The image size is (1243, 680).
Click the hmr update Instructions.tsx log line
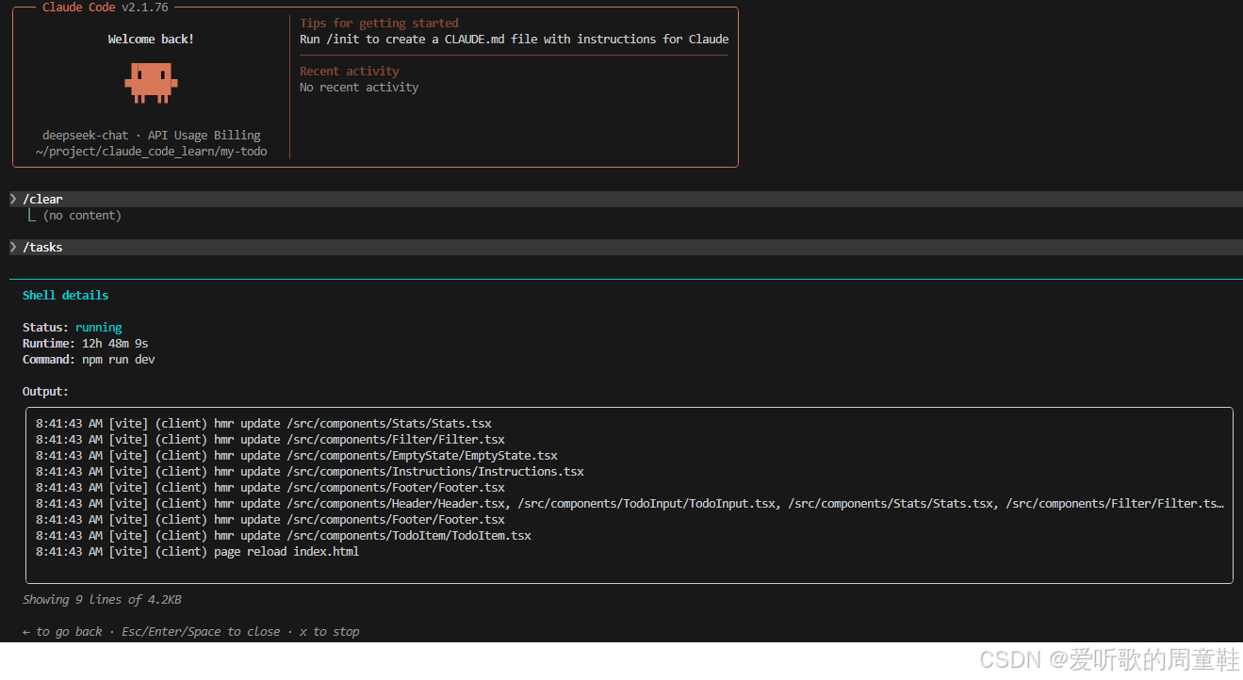[x=310, y=471]
